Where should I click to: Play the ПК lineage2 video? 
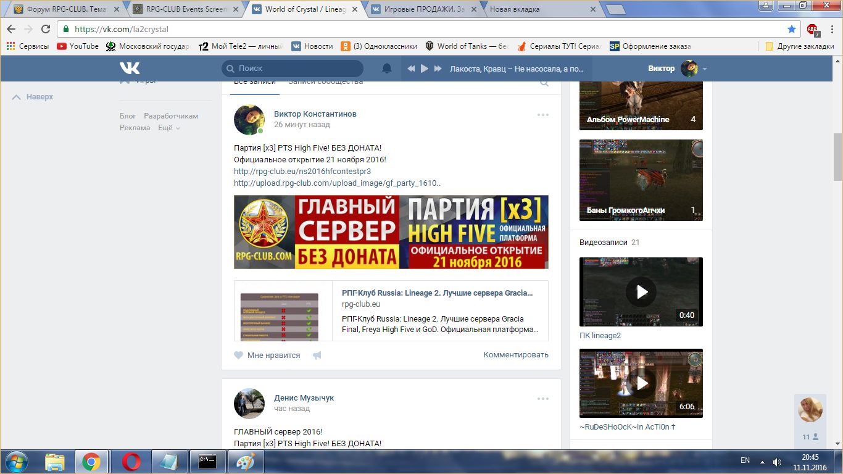coord(641,292)
